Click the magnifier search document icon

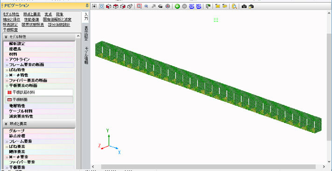click(x=234, y=7)
